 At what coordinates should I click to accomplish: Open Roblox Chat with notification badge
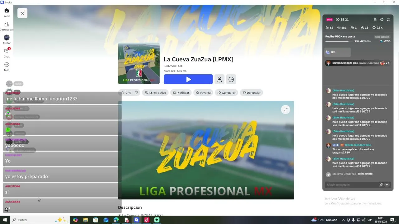click(7, 53)
